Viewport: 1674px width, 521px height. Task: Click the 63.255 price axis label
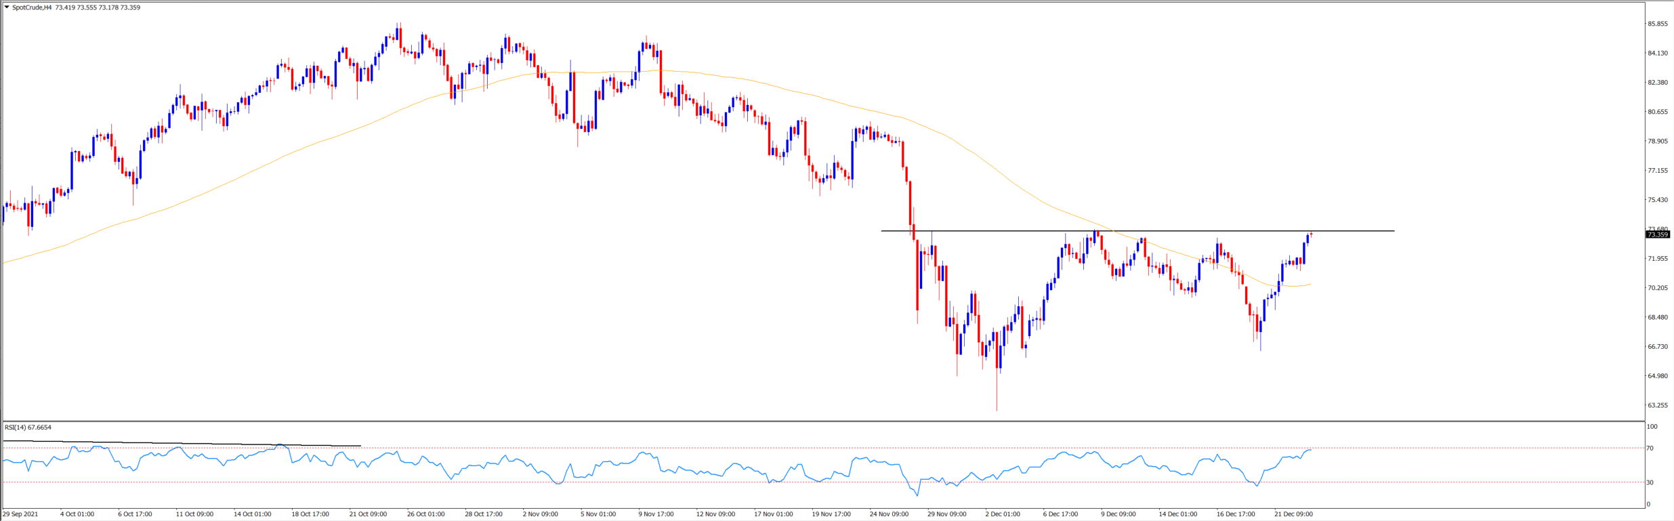click(x=1657, y=405)
